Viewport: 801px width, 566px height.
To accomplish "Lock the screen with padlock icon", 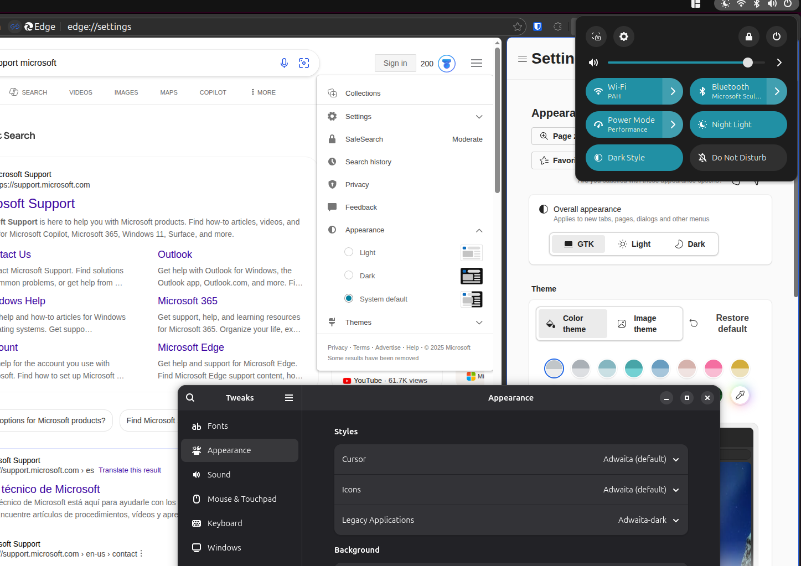I will click(x=749, y=37).
